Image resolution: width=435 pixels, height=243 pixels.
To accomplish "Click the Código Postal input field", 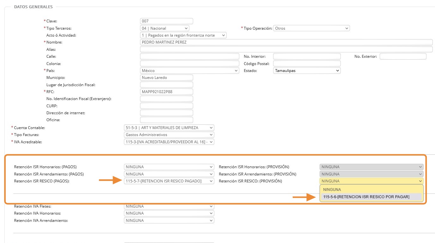I will [x=307, y=63].
